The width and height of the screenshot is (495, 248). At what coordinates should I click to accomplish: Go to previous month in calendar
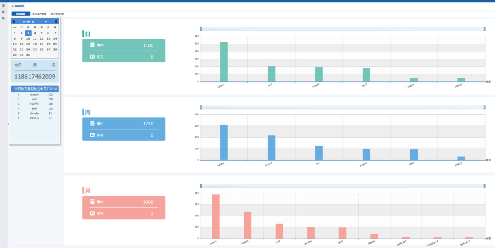pos(14,21)
